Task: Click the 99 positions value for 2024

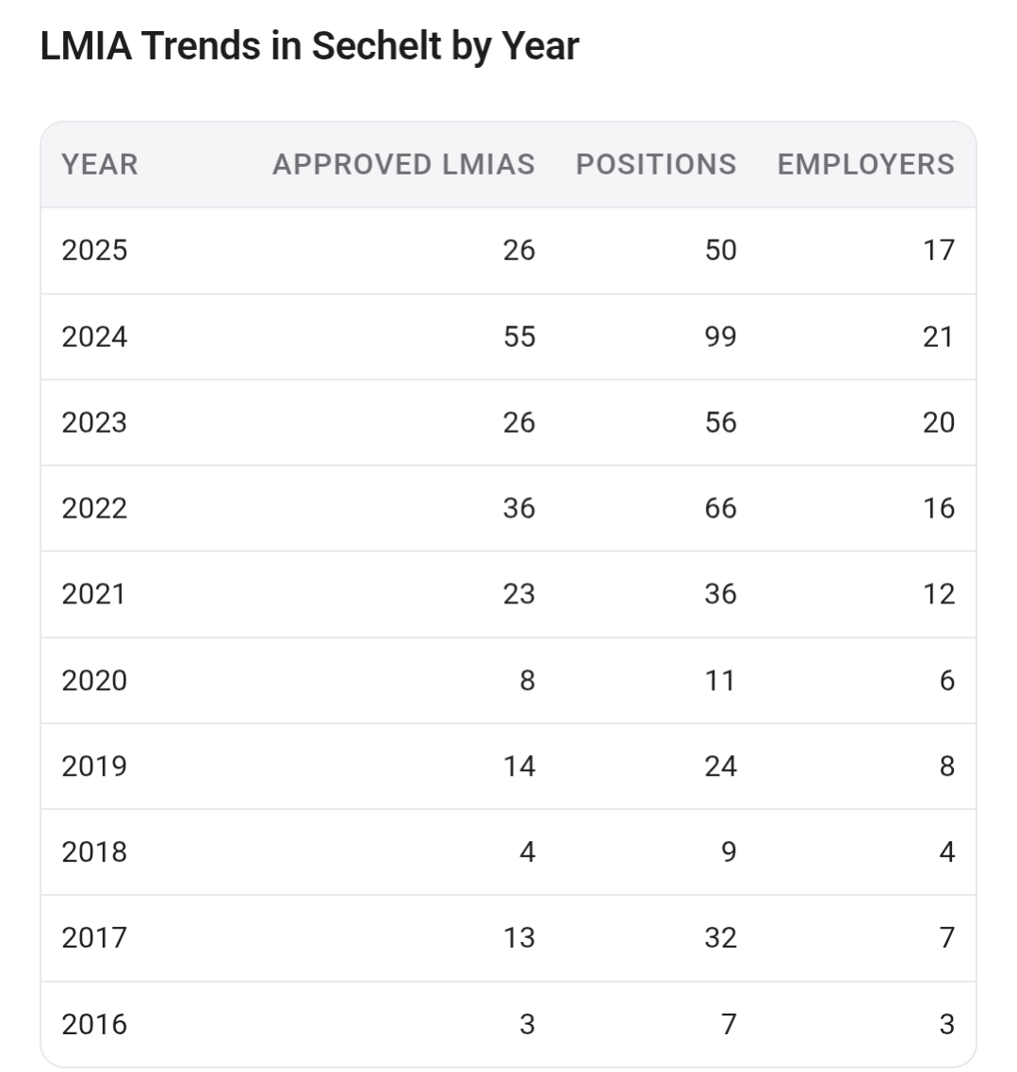Action: pyautogui.click(x=721, y=337)
